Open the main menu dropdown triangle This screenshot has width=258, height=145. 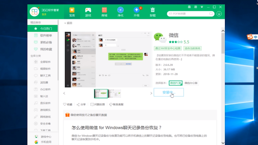pyautogui.click(x=202, y=7)
